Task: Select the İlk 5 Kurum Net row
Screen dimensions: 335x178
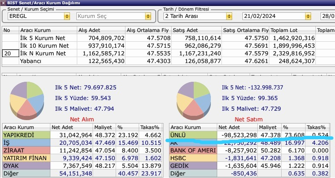Action: (x=168, y=38)
